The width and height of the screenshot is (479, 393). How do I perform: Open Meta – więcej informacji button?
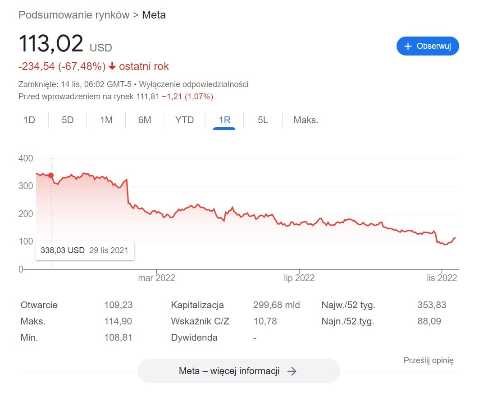(238, 371)
